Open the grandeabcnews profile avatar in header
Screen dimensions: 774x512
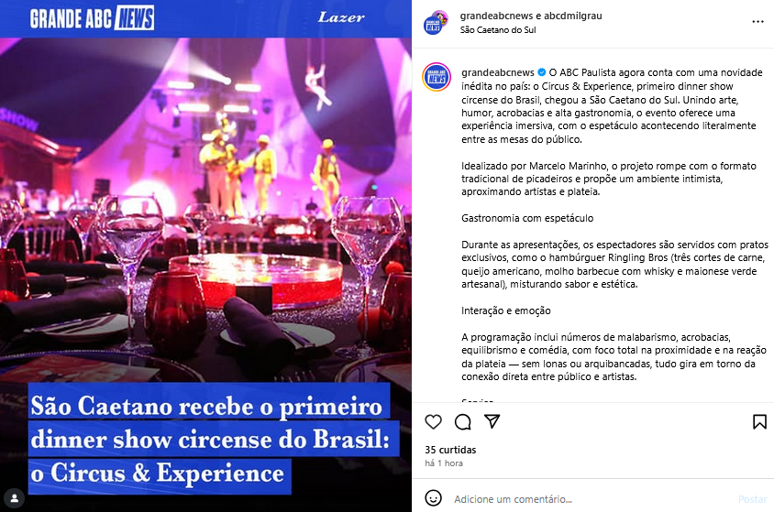436,23
